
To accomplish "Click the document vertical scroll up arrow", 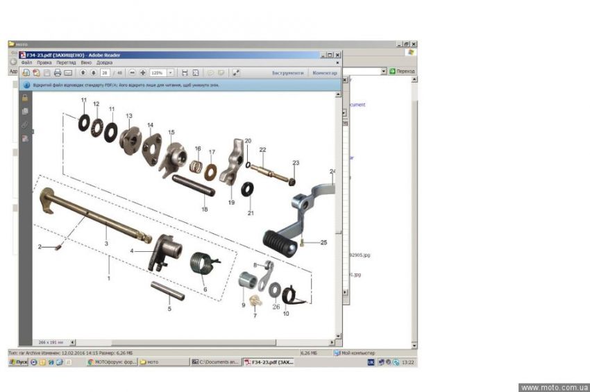I will click(338, 94).
